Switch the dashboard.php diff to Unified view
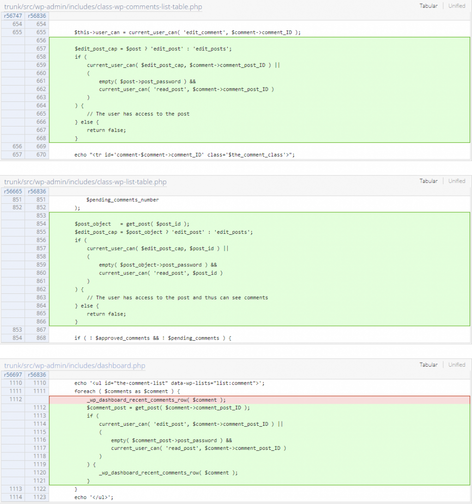The width and height of the screenshot is (472, 504). coord(457,365)
